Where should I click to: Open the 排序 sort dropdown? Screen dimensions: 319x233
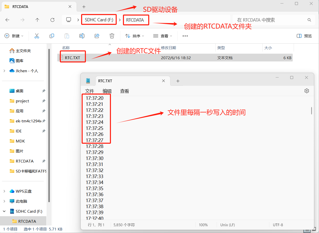135,36
